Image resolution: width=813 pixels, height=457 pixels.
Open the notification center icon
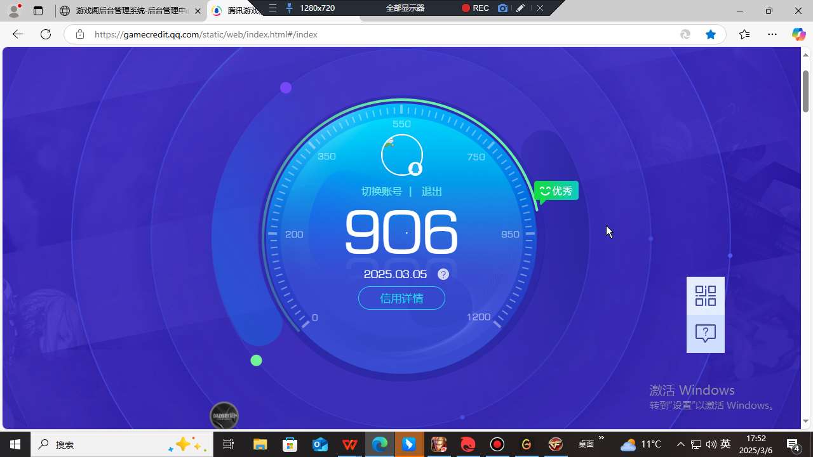[793, 444]
